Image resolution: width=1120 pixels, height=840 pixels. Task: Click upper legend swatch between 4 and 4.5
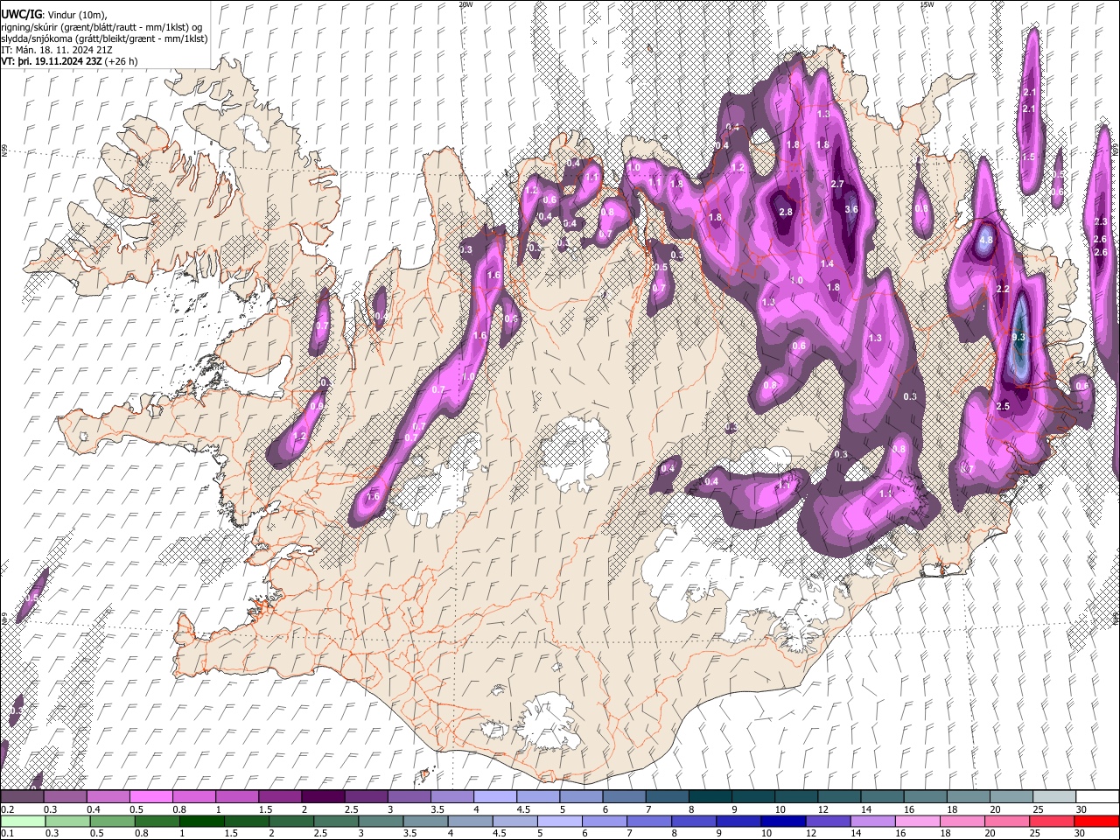pyautogui.click(x=495, y=796)
